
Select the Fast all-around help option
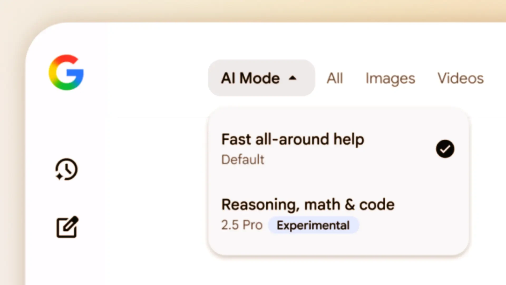[x=338, y=149]
